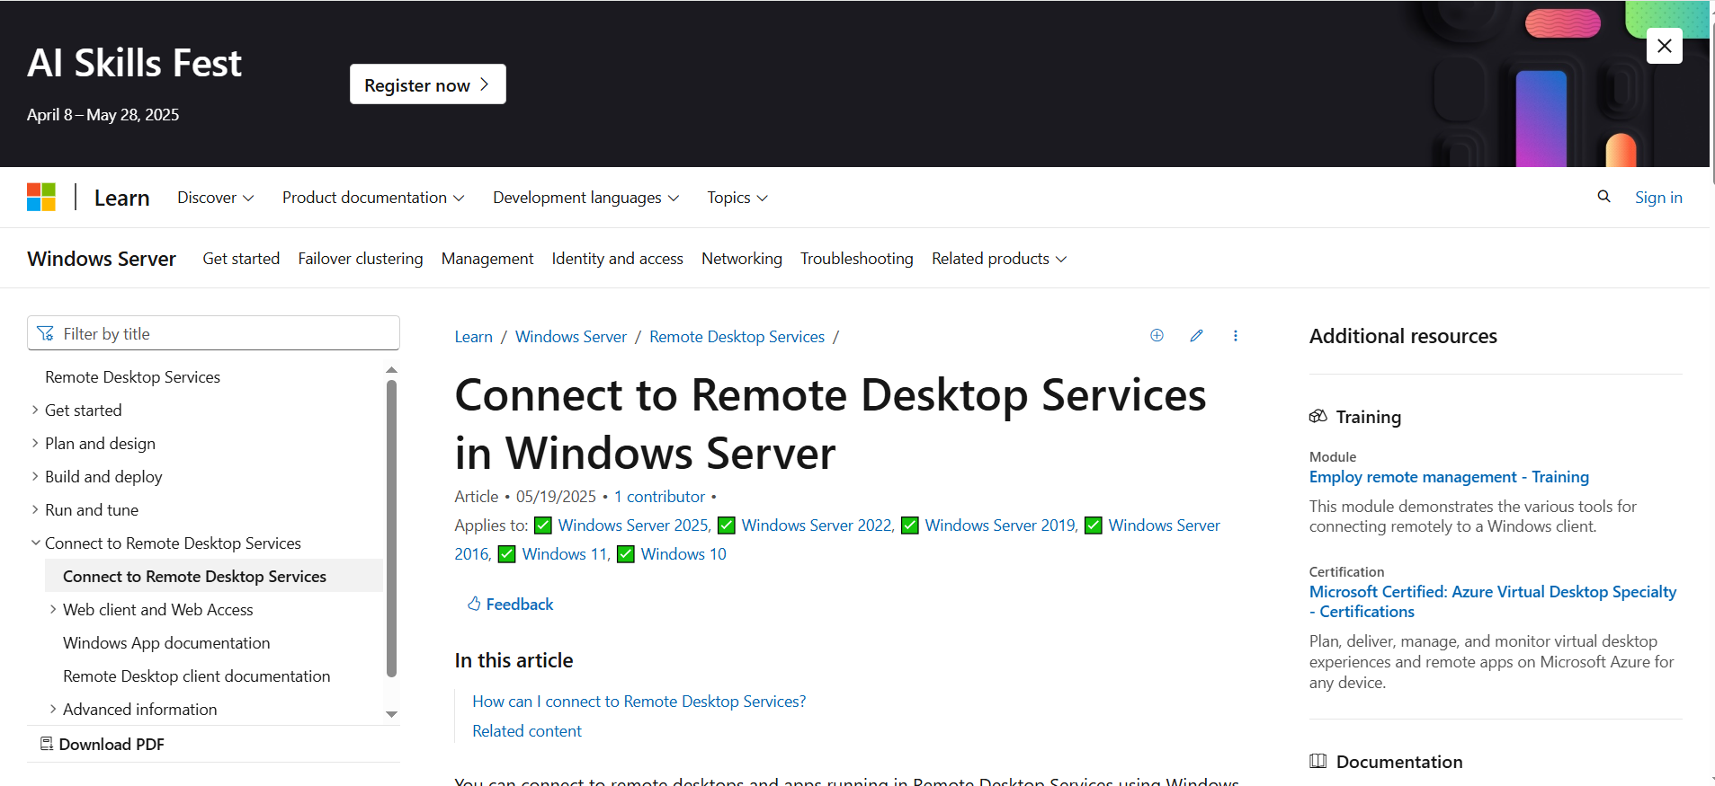
Task: Select highlighted Connect to Remote Desktop Services item
Action: click(x=214, y=576)
